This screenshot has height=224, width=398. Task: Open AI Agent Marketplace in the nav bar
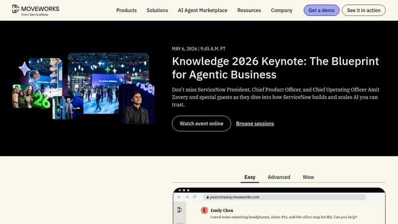point(202,10)
